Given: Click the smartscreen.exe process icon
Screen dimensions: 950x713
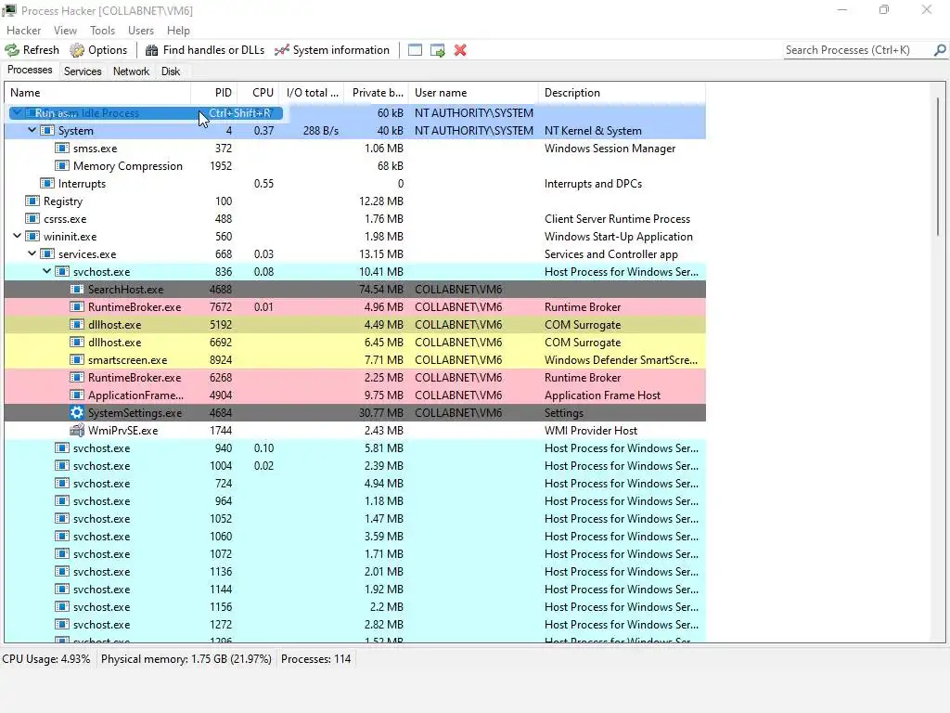Looking at the screenshot, I should [76, 359].
